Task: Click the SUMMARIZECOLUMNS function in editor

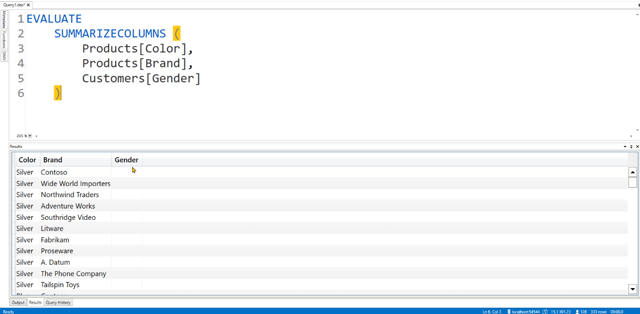Action: (110, 33)
